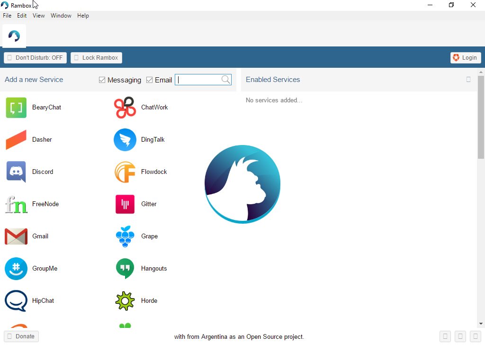This screenshot has height=345, width=485.
Task: Click the Login button
Action: click(x=465, y=58)
